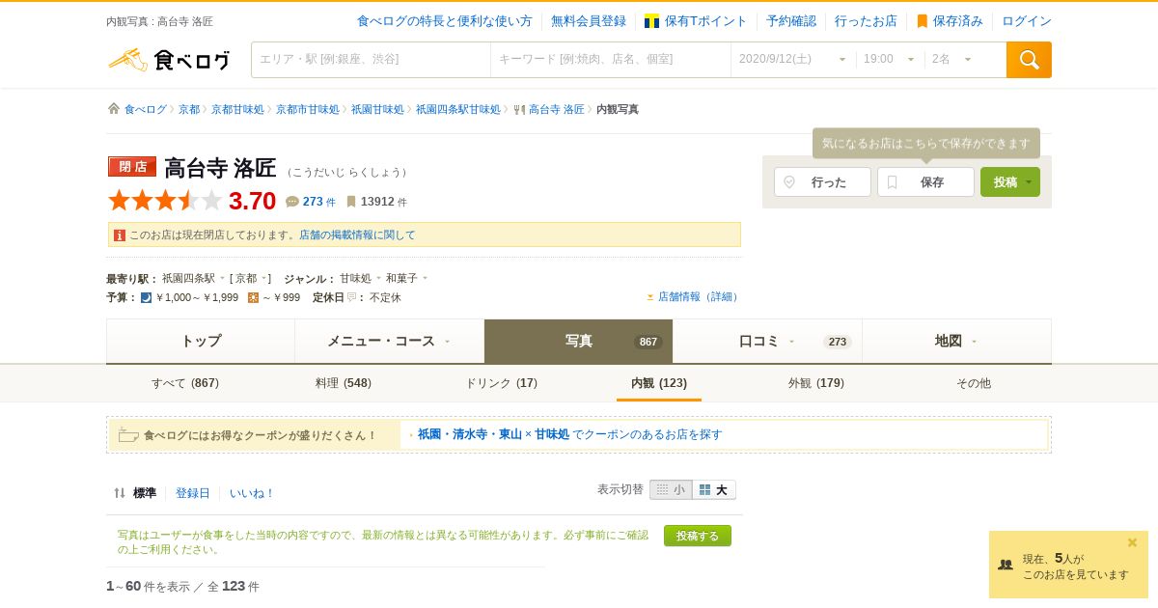Open the date dropdown 2020/9/12
Screen dimensions: 1158x608
pos(792,60)
